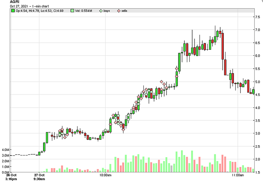Click the 'buys' legend label
Viewport: 263px width, 181px height.
click(x=107, y=11)
